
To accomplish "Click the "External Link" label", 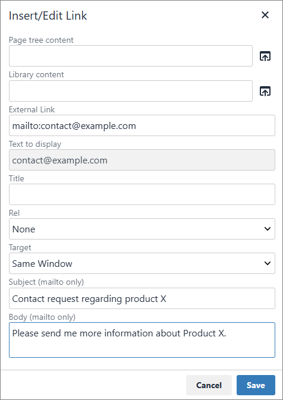I will click(x=32, y=110).
